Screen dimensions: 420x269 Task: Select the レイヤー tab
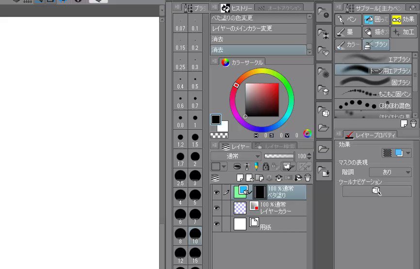[235, 147]
